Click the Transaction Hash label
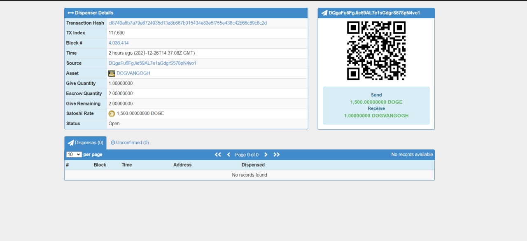527x241 pixels. point(85,23)
